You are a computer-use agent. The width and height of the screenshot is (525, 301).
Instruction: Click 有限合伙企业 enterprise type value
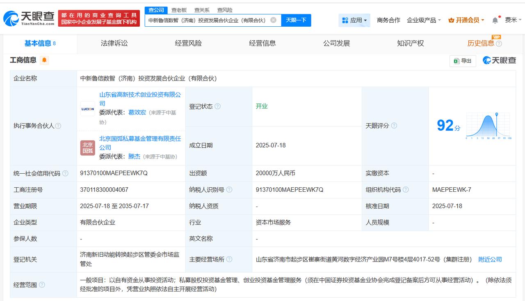pyautogui.click(x=98, y=222)
